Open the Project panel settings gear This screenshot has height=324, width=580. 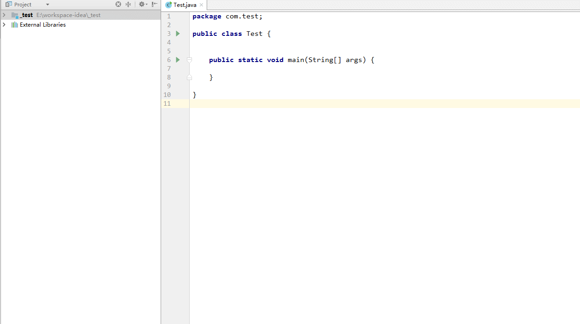pos(143,4)
